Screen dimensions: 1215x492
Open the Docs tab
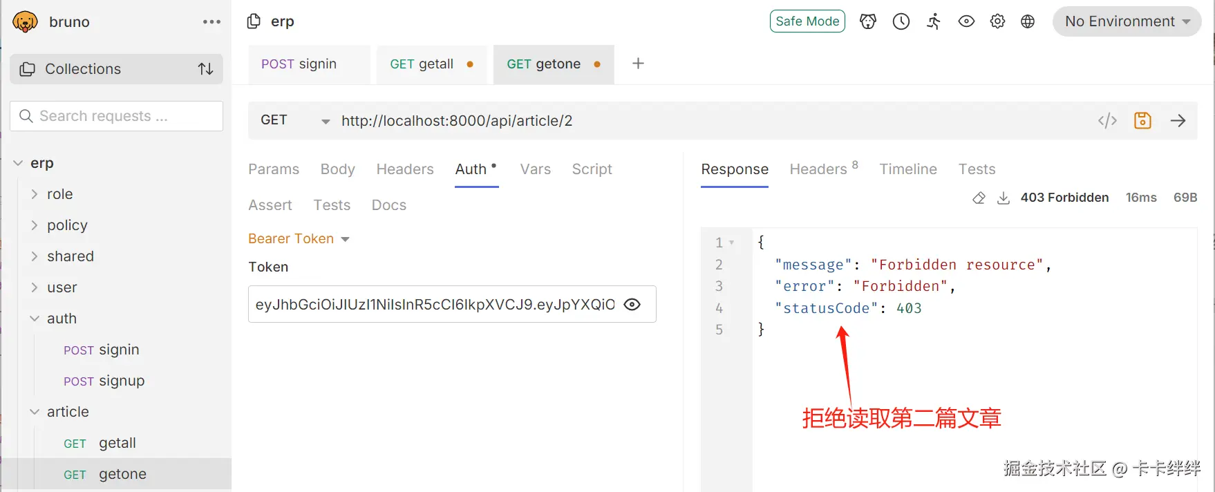tap(389, 205)
